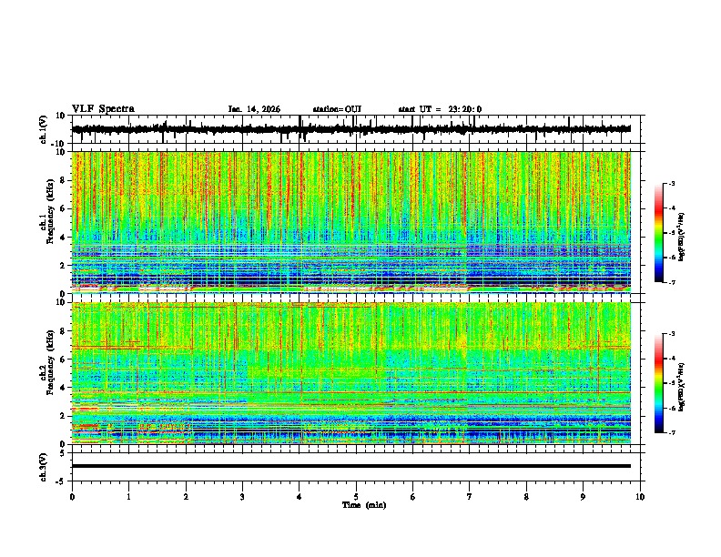This screenshot has width=721, height=557.
Task: Click the ch.1 spectrogram color scale bar
Action: 658,233
